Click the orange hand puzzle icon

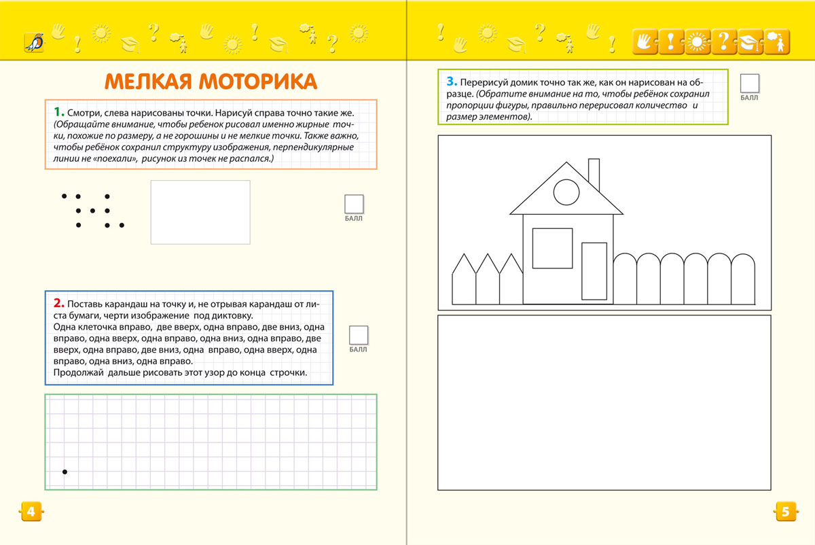(644, 42)
